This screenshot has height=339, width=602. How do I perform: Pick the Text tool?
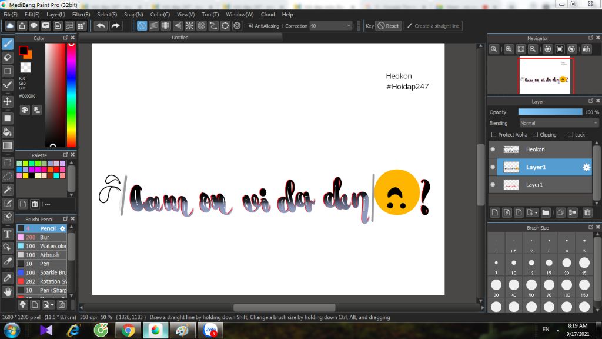(8, 234)
